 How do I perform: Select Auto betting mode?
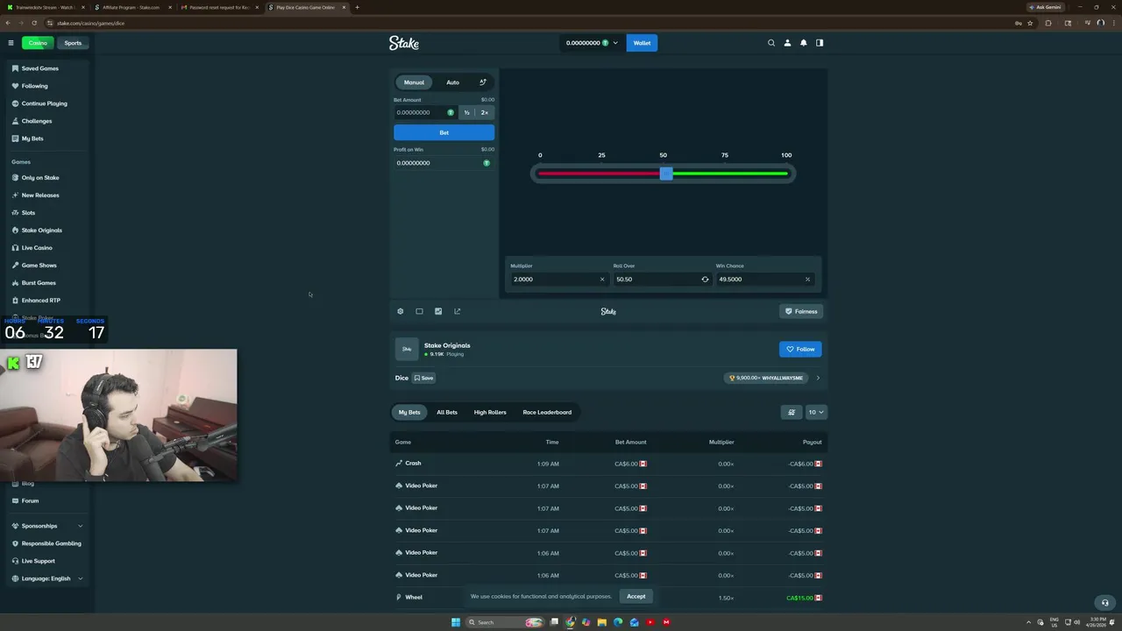[x=452, y=82]
